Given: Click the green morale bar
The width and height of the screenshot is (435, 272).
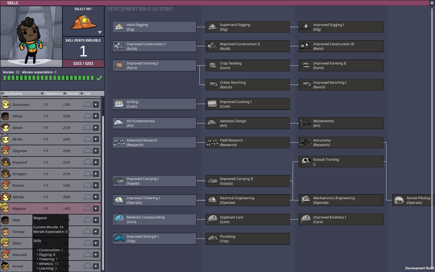Looking at the screenshot, I should (48, 78).
